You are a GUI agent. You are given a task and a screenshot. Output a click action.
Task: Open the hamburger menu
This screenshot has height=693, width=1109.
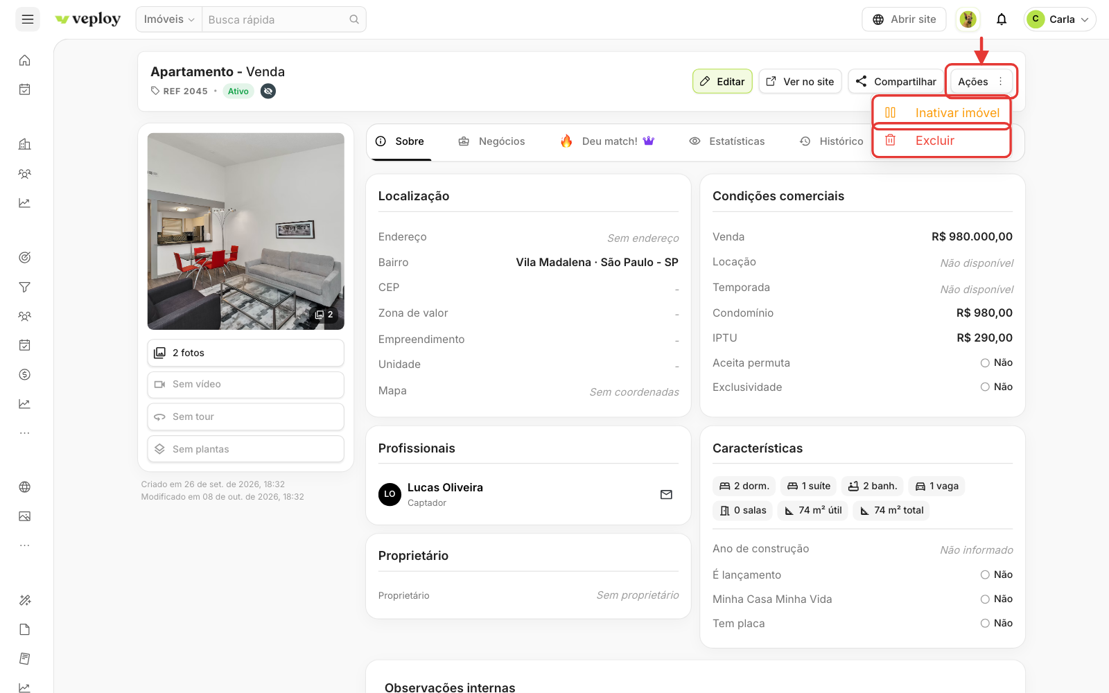pyautogui.click(x=28, y=19)
